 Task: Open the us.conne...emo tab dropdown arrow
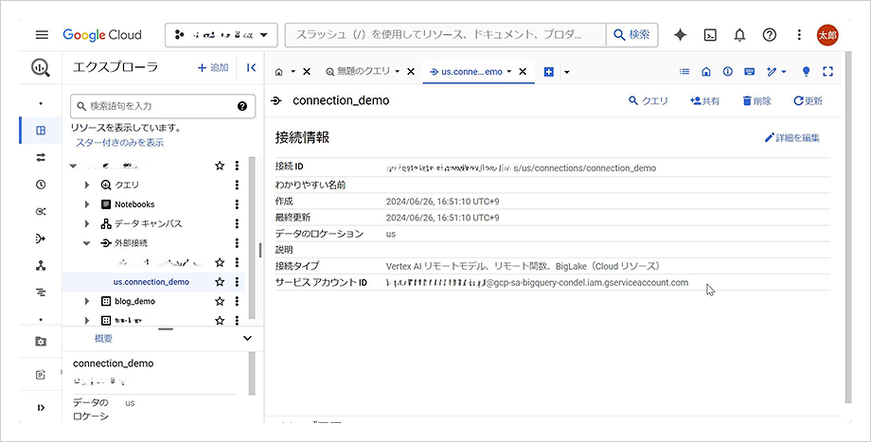pyautogui.click(x=508, y=72)
